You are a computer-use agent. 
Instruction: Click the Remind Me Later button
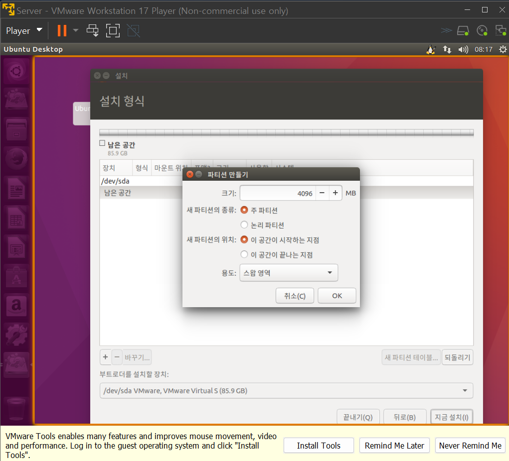click(x=394, y=446)
